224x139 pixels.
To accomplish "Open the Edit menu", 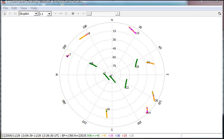I will 14,8.
